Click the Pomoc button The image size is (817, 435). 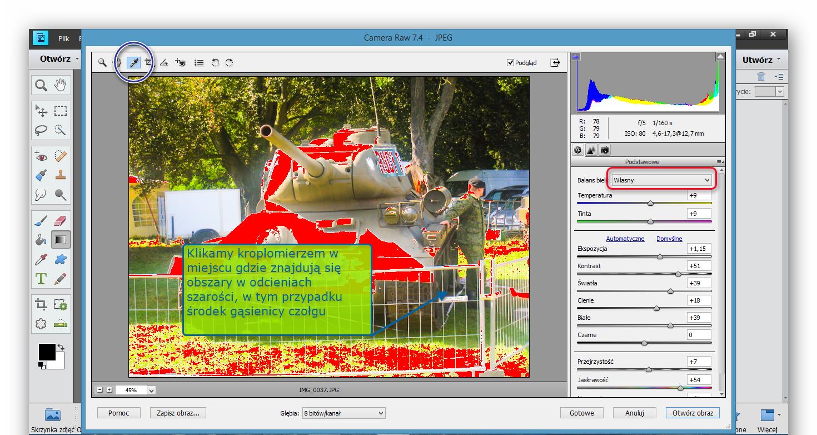[119, 413]
